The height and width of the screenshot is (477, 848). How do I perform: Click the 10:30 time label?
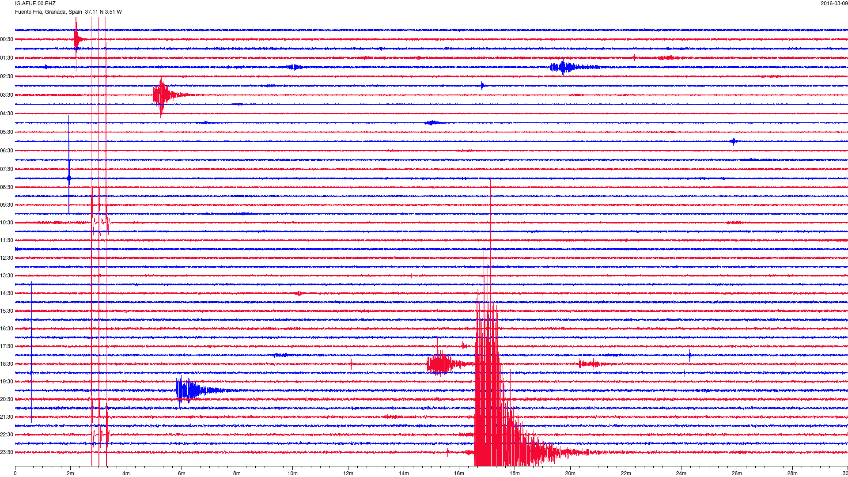[x=7, y=223]
